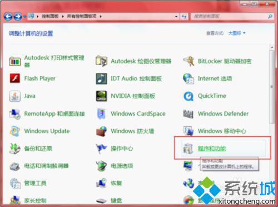Click the vertical scrollbar thumb
The height and width of the screenshot is (207, 278).
[x=272, y=87]
